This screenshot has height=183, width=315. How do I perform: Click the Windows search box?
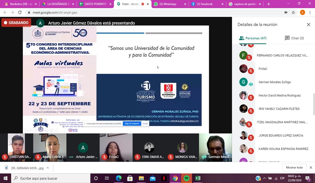pyautogui.click(x=51, y=178)
